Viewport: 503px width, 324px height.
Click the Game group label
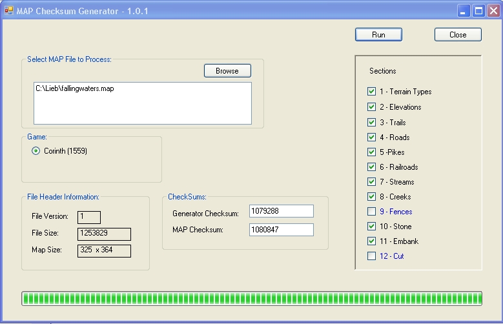(37, 137)
